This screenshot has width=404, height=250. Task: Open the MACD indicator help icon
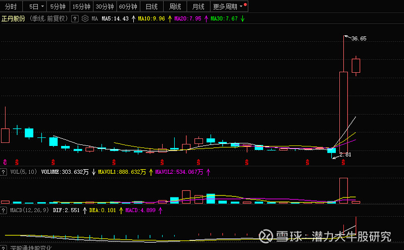pyautogui.click(x=4, y=210)
